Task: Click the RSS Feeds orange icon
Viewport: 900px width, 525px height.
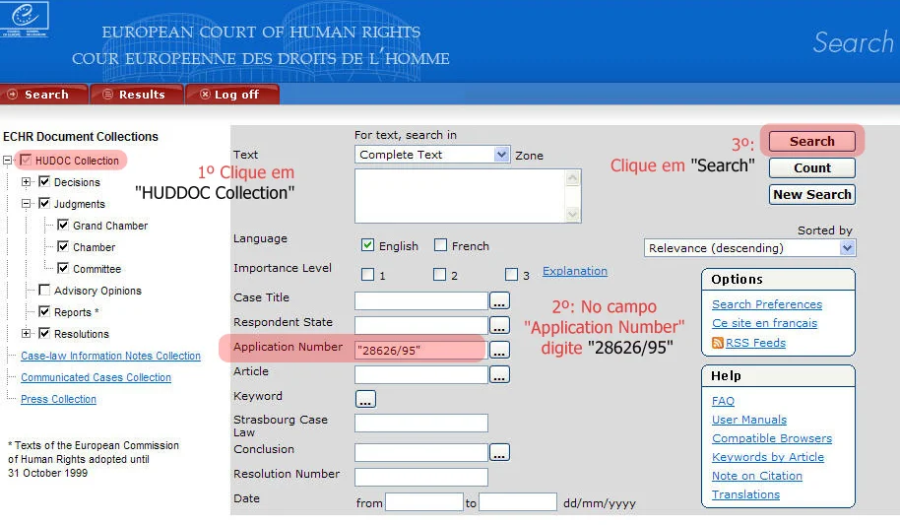Action: click(718, 343)
